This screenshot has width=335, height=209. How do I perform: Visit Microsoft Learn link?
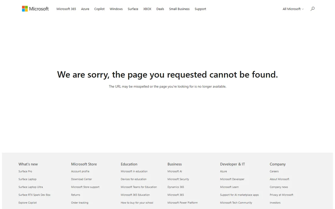229,187
